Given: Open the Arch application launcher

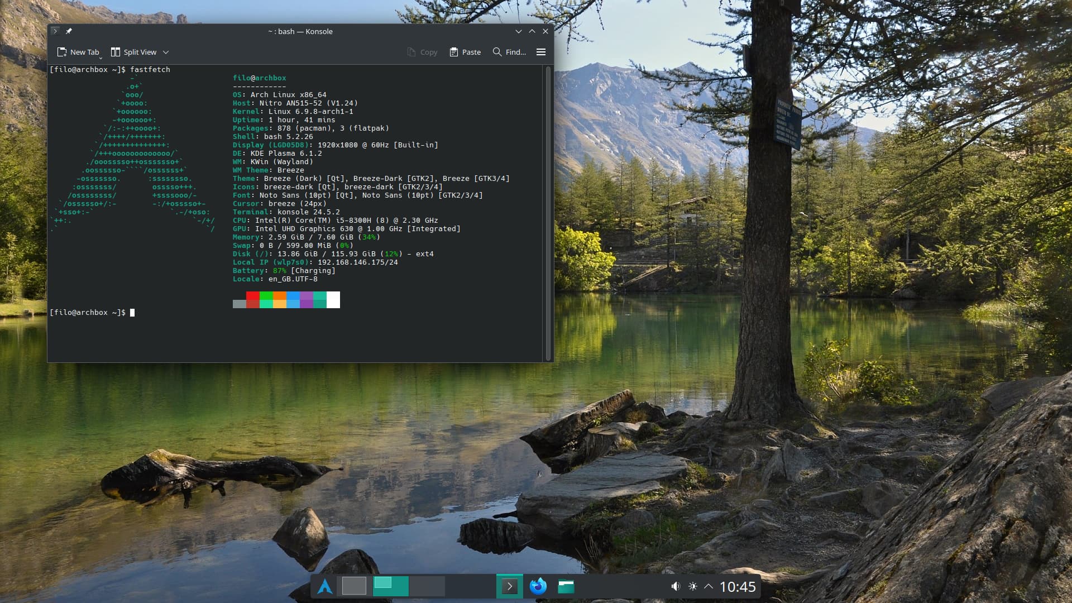Looking at the screenshot, I should (x=325, y=586).
